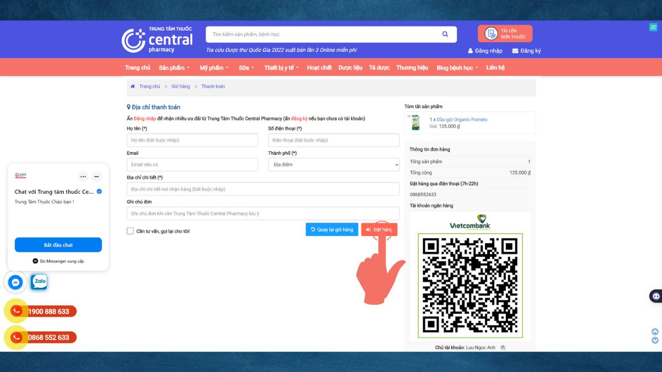The image size is (662, 372).
Task: Expand the Sữa menu
Action: coord(247,68)
